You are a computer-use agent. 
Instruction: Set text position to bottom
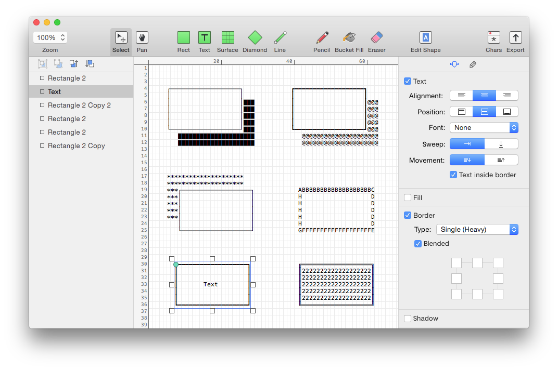[x=506, y=112]
